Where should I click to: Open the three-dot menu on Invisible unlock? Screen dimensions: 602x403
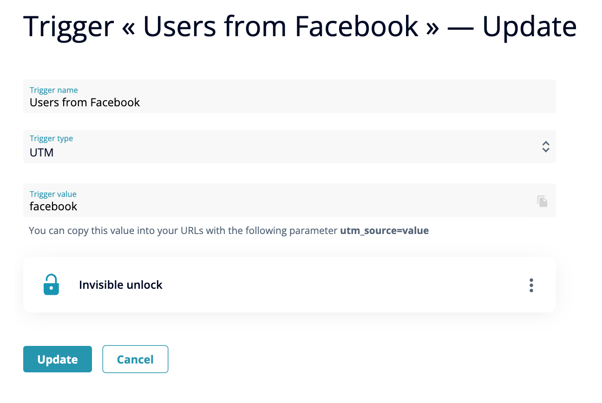531,285
